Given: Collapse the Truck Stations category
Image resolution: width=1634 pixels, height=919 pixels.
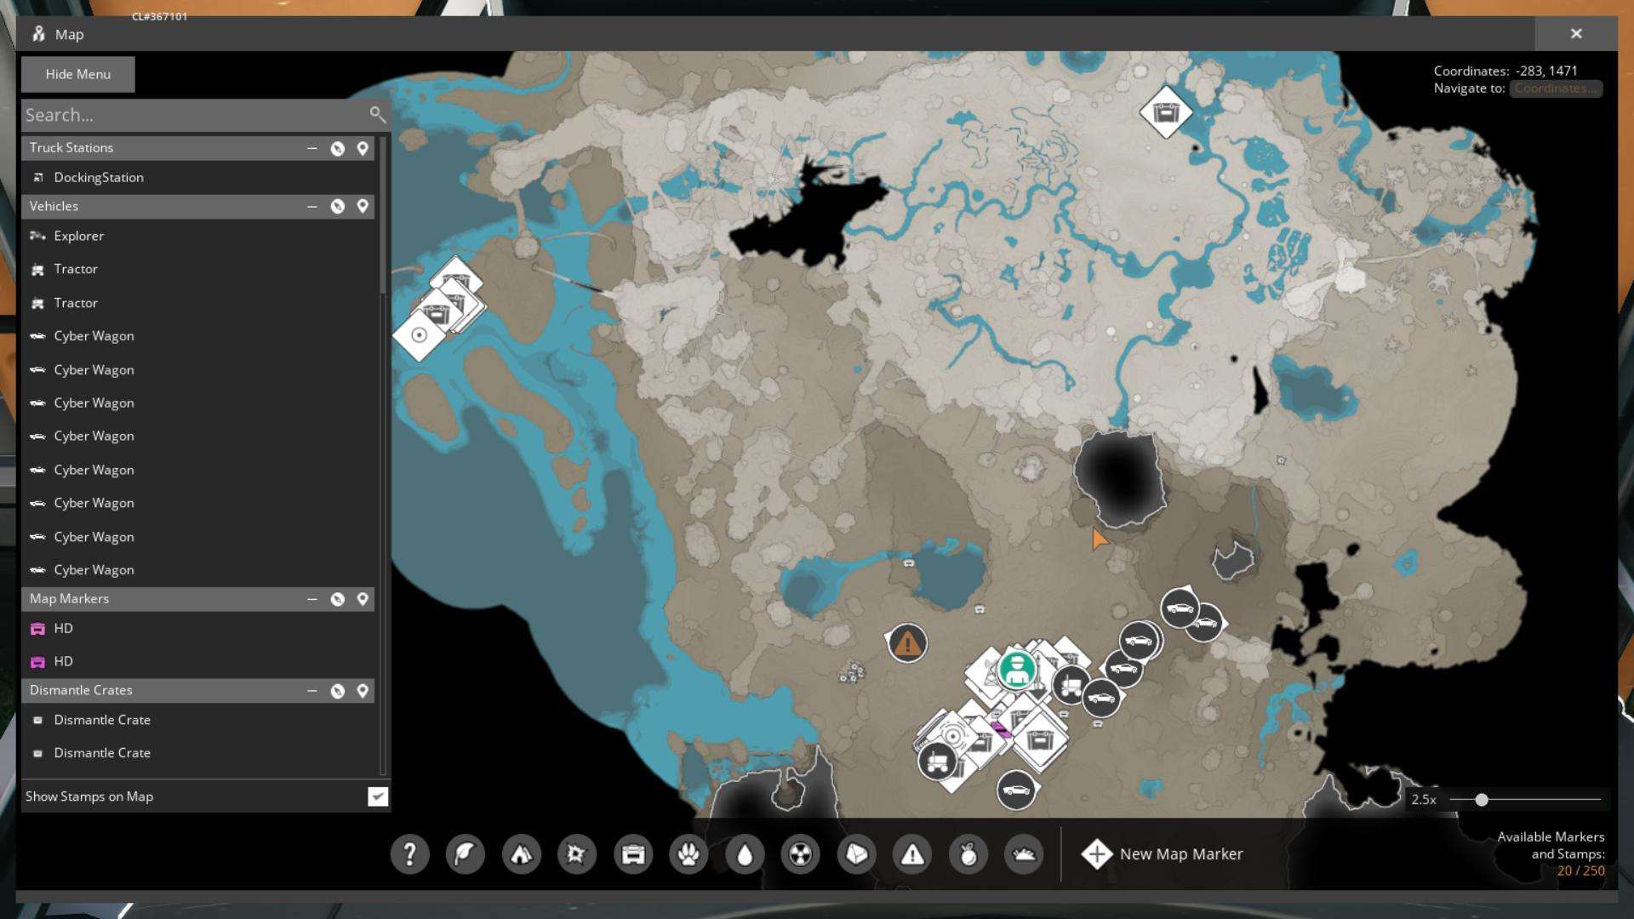Looking at the screenshot, I should click(x=312, y=148).
